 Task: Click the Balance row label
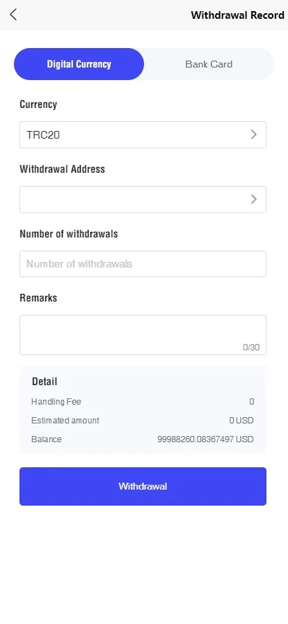tap(47, 439)
